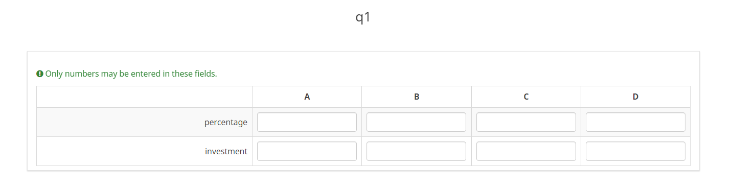Click the percentage field under column D

(635, 122)
